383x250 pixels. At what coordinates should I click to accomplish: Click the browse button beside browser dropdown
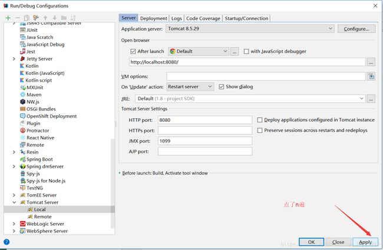click(235, 51)
